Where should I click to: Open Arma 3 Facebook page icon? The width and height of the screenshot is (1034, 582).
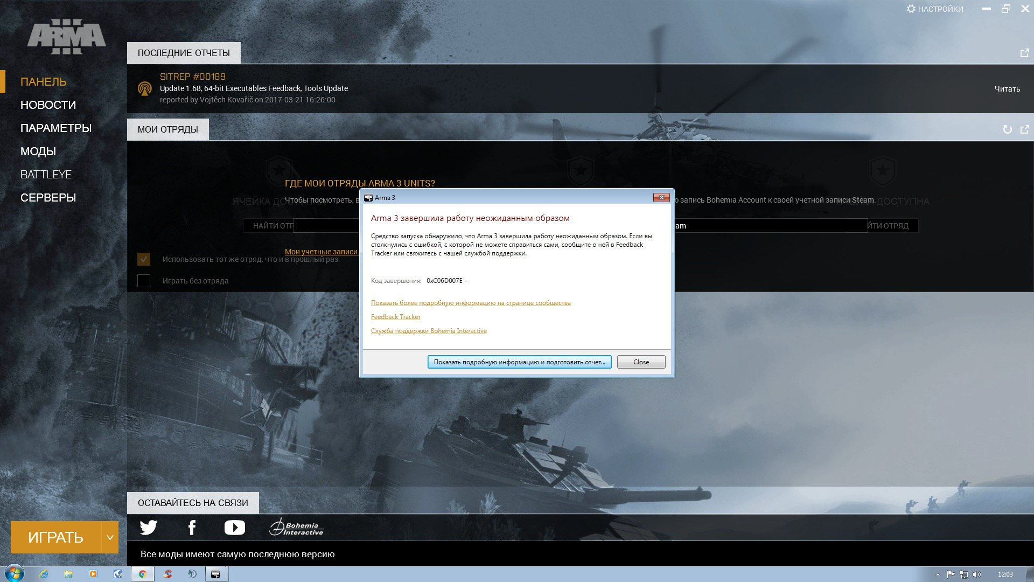[x=192, y=527]
